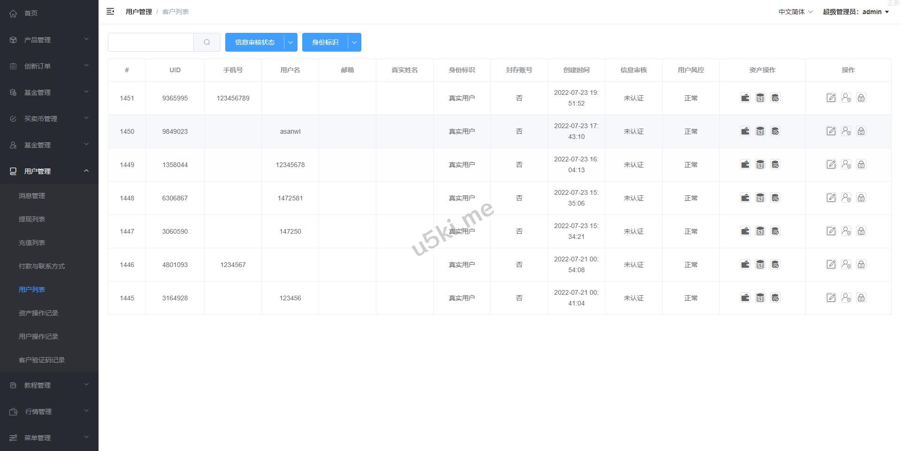
Task: Open the 中文简体 language dropdown
Action: (795, 12)
